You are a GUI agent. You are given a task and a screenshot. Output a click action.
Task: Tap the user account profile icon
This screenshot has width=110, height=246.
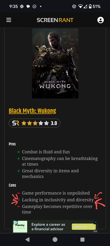pos(101,20)
